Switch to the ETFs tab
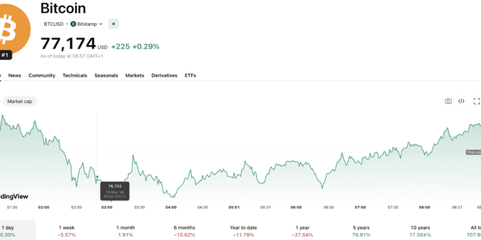Viewport: 481px width, 240px height. tap(190, 76)
